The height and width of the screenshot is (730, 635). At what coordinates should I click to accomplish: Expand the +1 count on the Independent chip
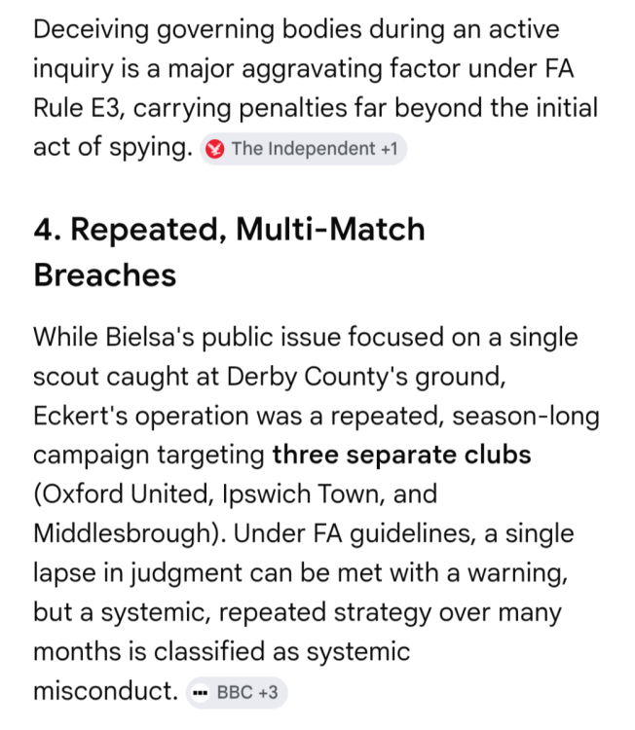pyautogui.click(x=389, y=149)
